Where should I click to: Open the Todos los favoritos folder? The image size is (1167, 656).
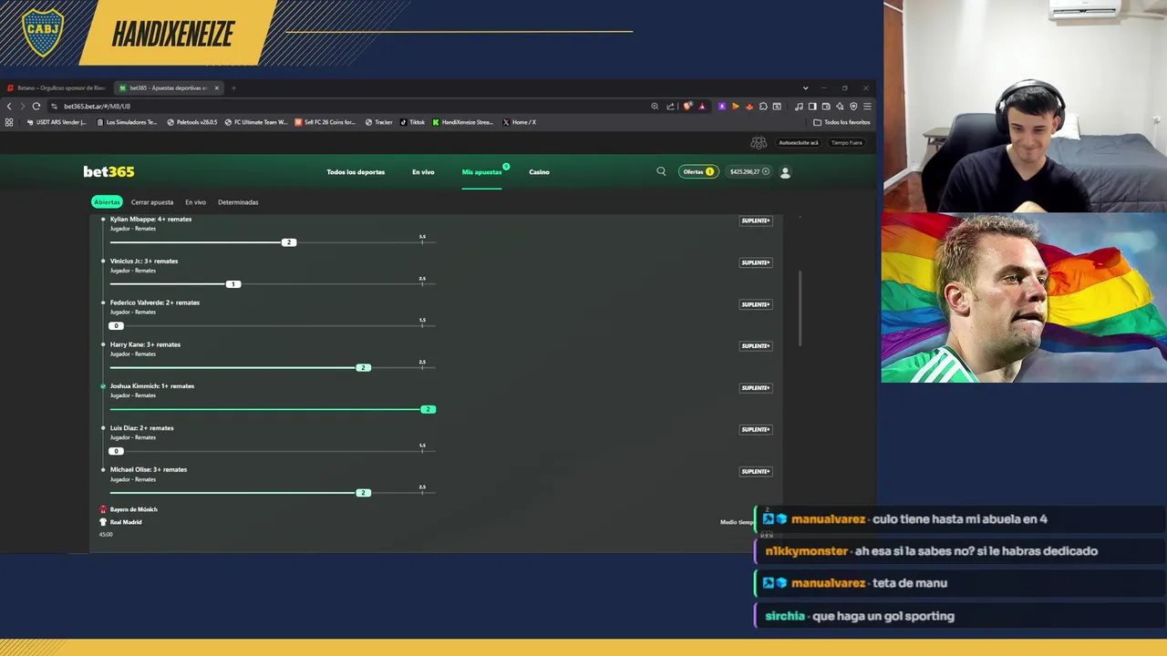[842, 122]
